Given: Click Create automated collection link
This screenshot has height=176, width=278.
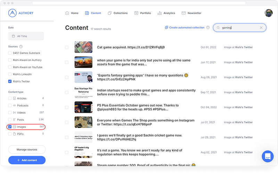Looking at the screenshot, I should pyautogui.click(x=187, y=27).
